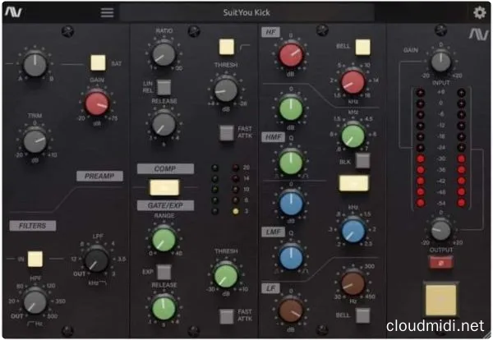The width and height of the screenshot is (493, 340).
Task: Click the HPF frequency knob
Action: [35, 301]
